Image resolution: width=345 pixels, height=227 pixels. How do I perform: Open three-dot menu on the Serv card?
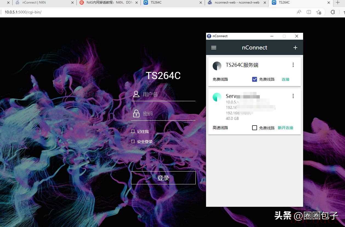click(x=293, y=96)
